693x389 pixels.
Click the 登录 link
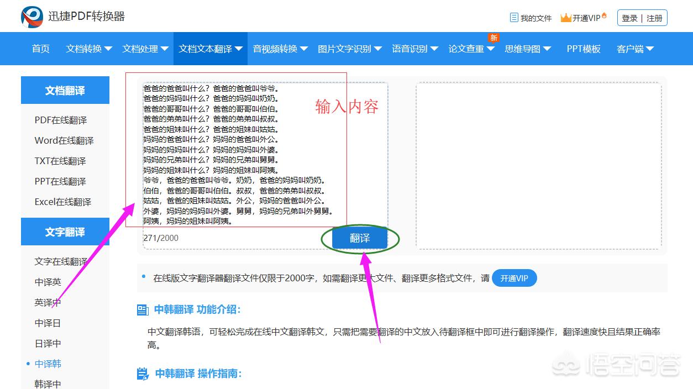(x=629, y=18)
